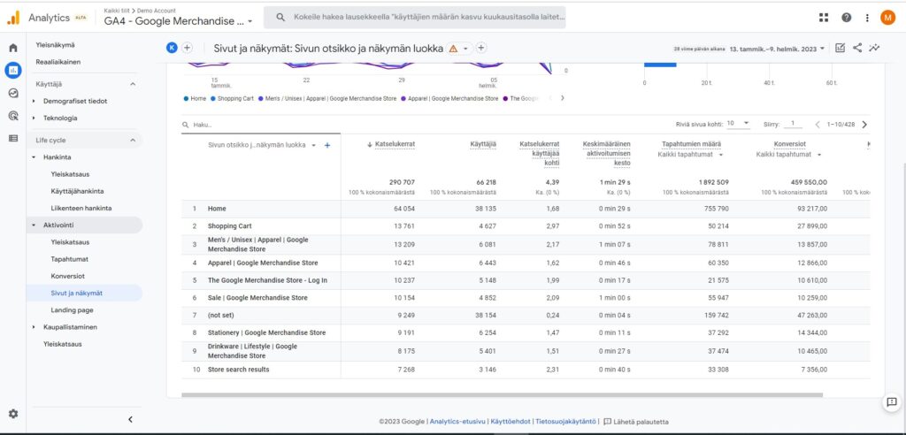The width and height of the screenshot is (906, 435).
Task: Click the top search bar field
Action: point(415,18)
